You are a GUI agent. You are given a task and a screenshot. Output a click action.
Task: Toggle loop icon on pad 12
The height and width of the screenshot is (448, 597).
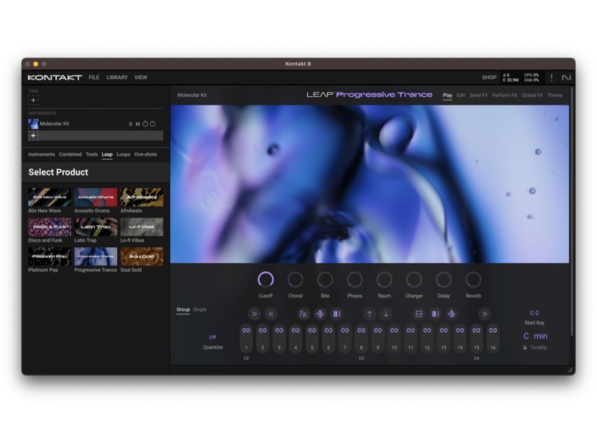(x=427, y=330)
